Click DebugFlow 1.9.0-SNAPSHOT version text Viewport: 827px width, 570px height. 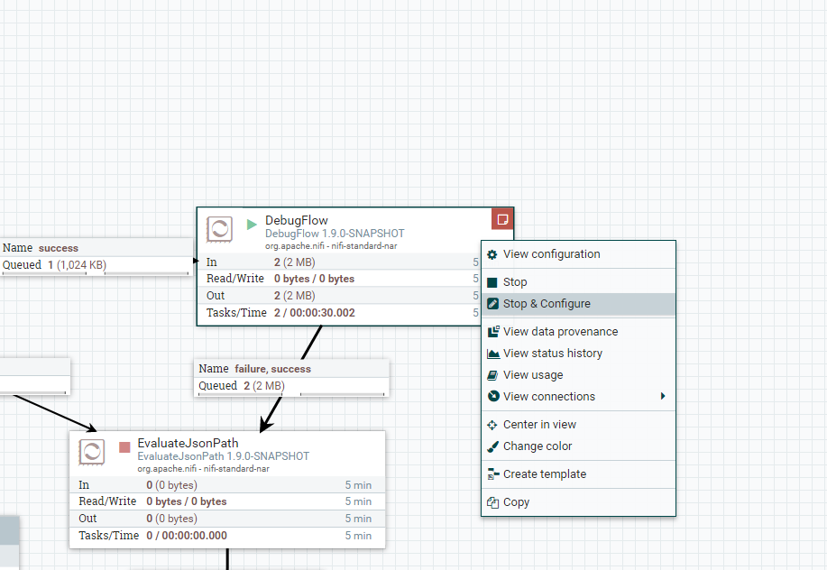[x=335, y=234]
